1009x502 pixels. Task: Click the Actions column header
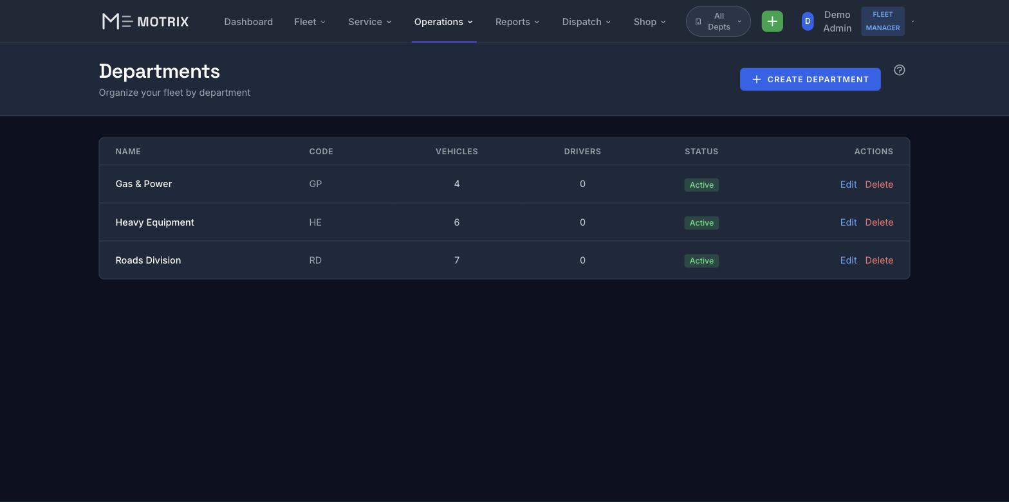(874, 152)
